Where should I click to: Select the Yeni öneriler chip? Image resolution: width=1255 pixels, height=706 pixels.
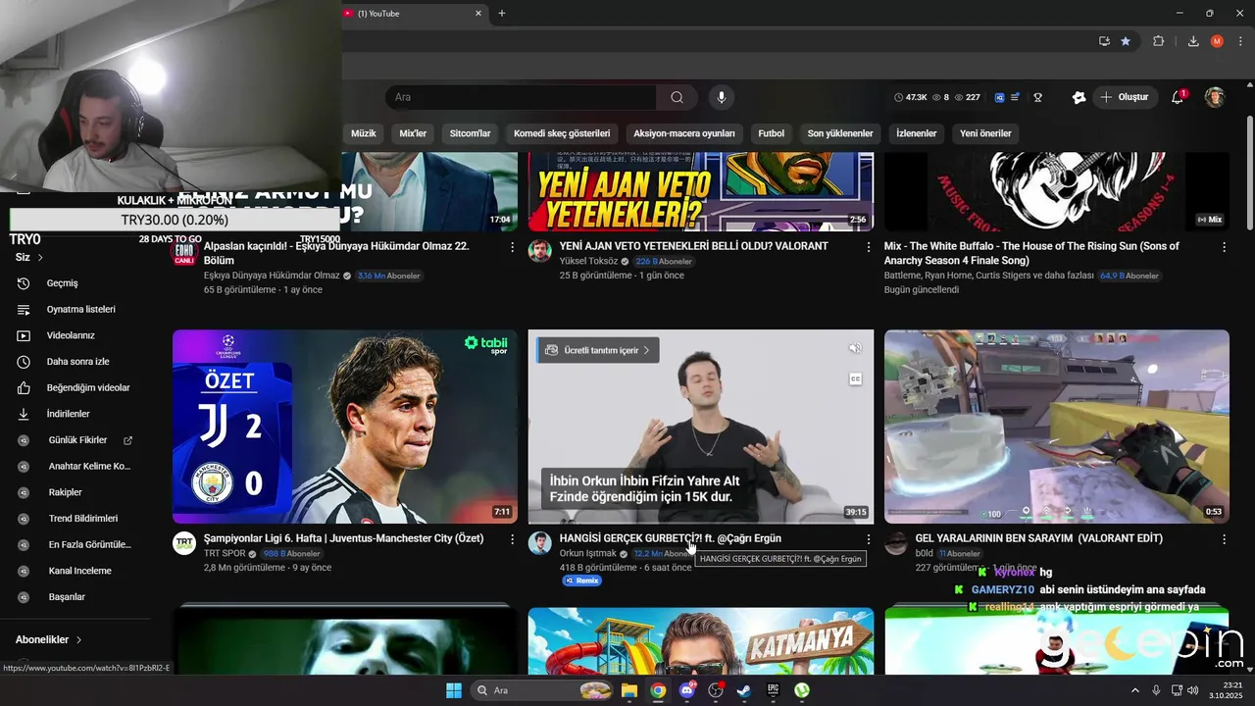click(x=985, y=133)
